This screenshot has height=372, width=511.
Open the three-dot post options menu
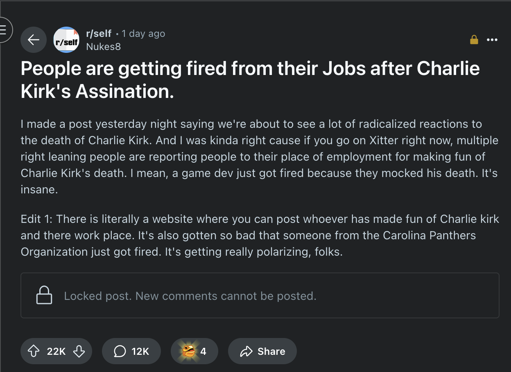(492, 40)
